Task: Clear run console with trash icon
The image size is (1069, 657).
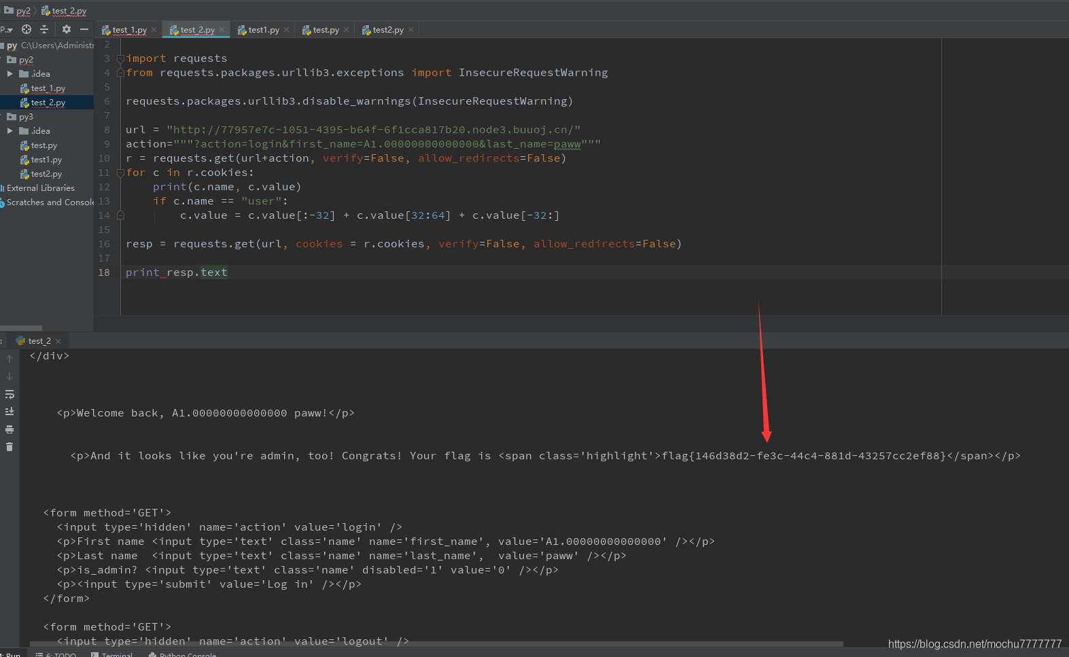Action: point(10,447)
